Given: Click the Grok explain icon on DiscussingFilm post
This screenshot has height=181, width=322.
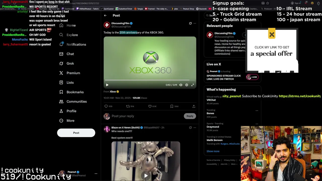Looking at the screenshot, I should [x=190, y=23].
